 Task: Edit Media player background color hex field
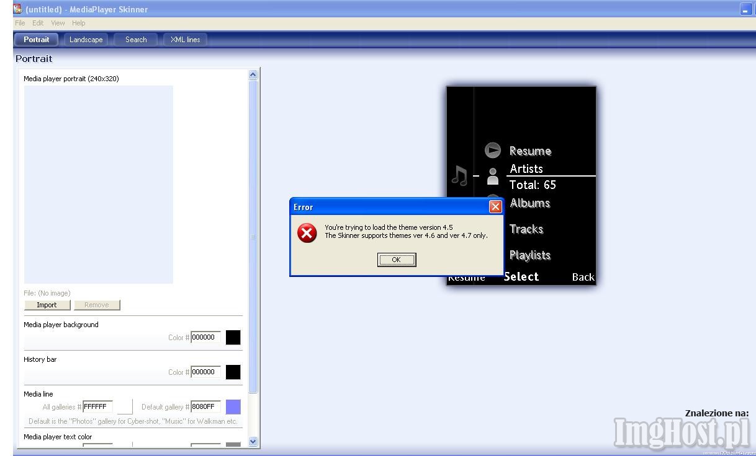coord(205,338)
